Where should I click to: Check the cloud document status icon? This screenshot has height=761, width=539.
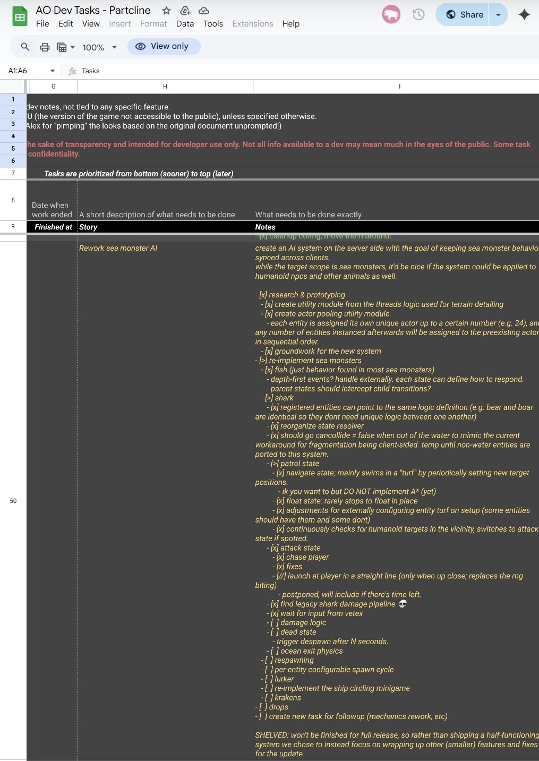[x=203, y=11]
